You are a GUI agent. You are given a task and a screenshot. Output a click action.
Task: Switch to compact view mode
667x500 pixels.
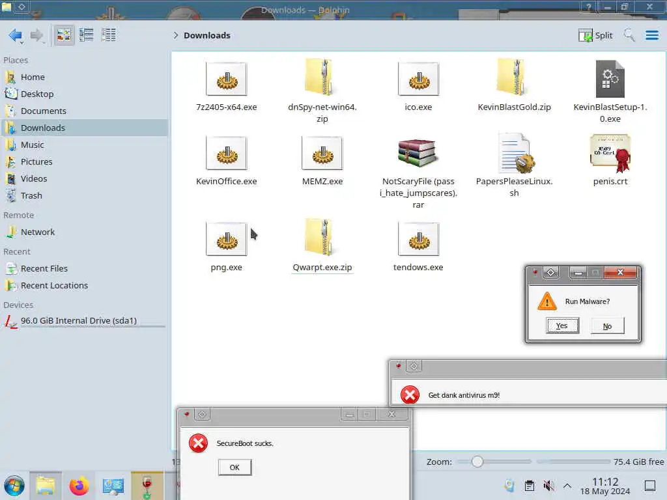(x=87, y=35)
